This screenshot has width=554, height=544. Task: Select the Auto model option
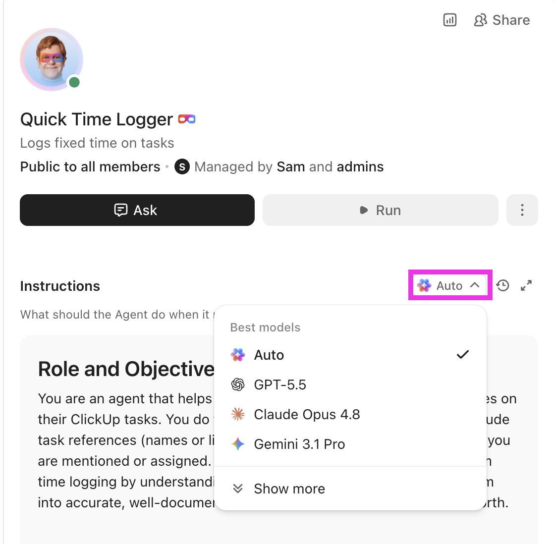pos(350,355)
